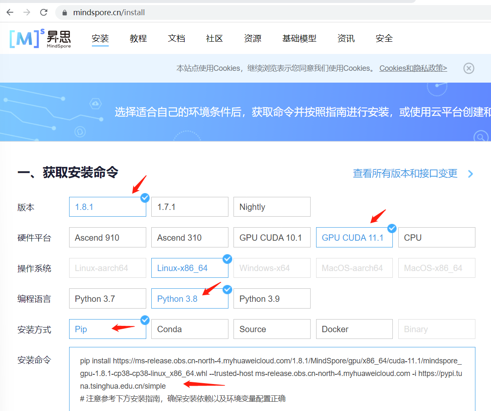This screenshot has height=411, width=491.
Task: Select MacOS-x86_64 operating system
Action: pyautogui.click(x=437, y=268)
